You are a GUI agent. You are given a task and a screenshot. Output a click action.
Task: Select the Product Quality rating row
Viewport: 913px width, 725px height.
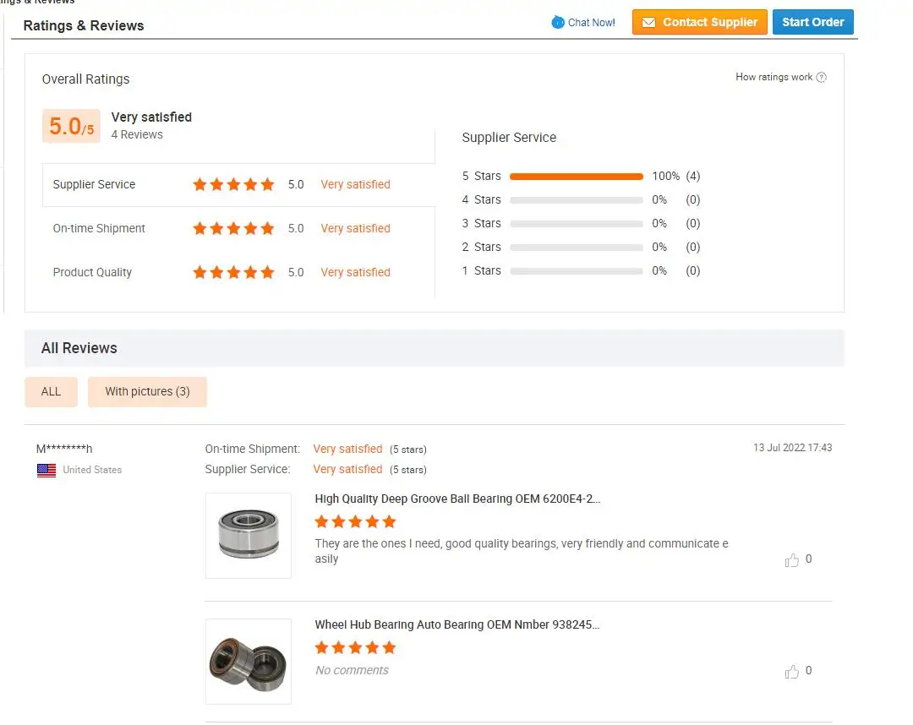tap(238, 272)
